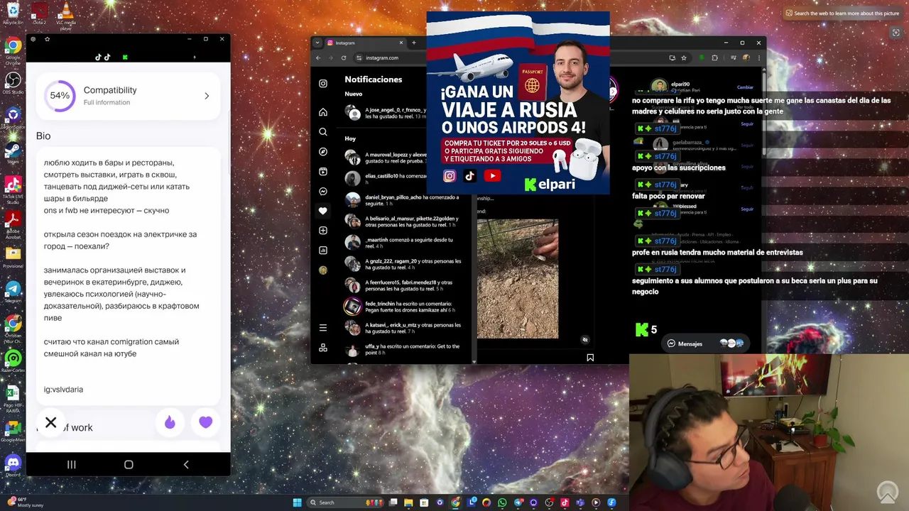Click the bookmark save icon under reel
This screenshot has width=909, height=511.
[590, 358]
